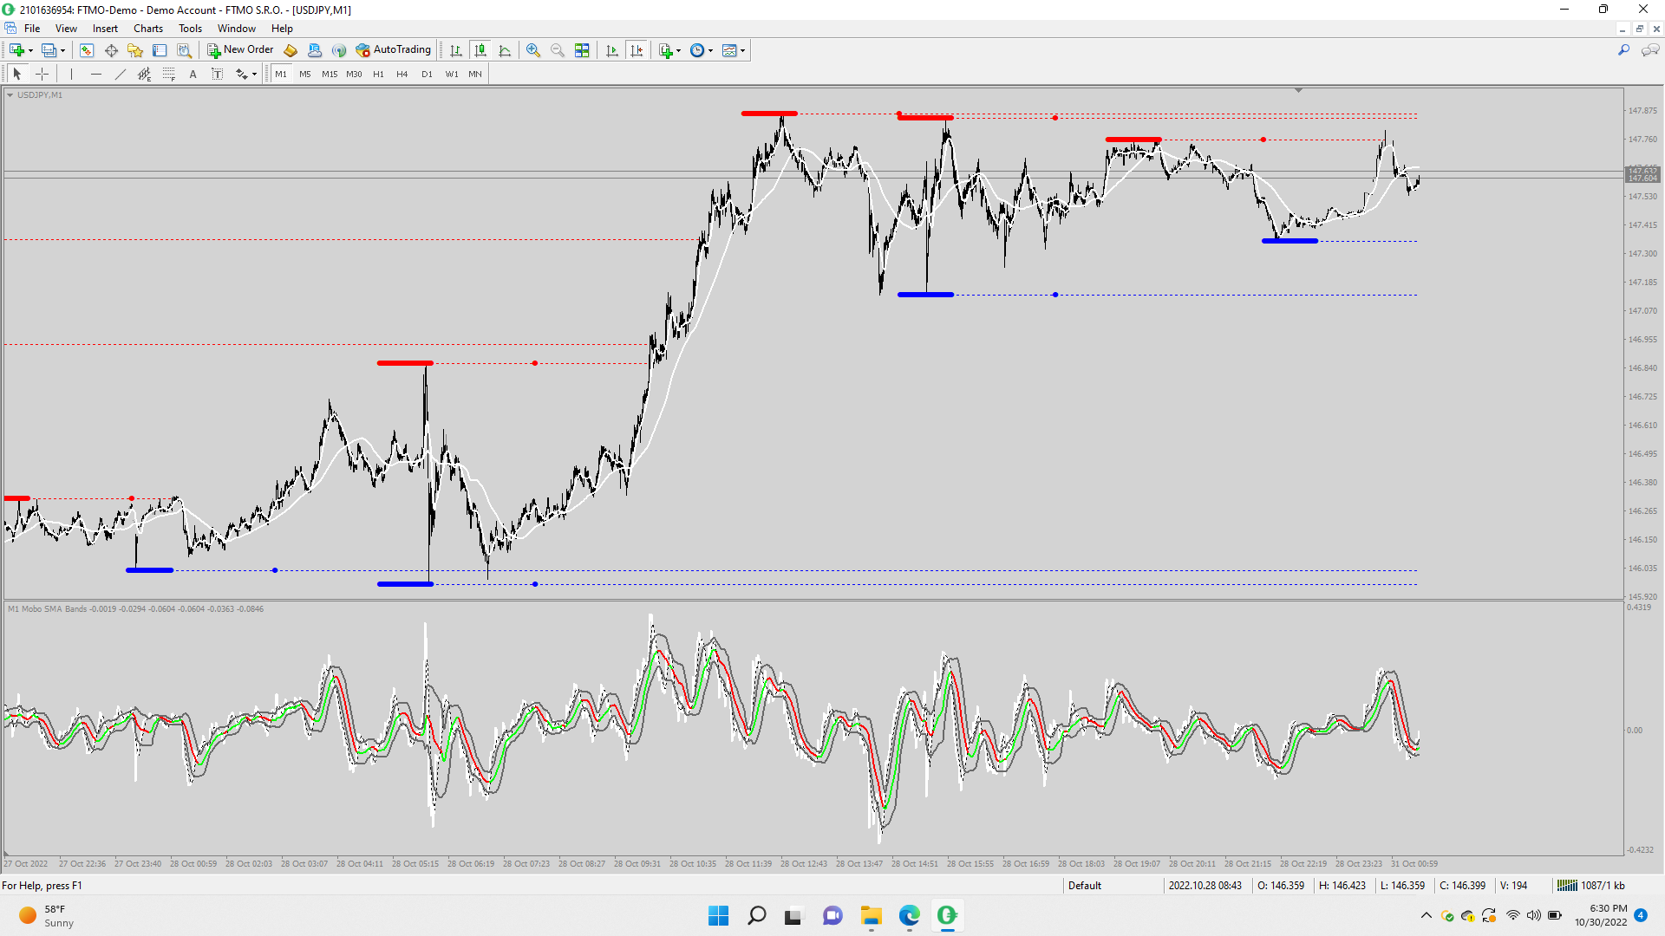The image size is (1665, 936).
Task: Open the Insert menu
Action: click(105, 29)
